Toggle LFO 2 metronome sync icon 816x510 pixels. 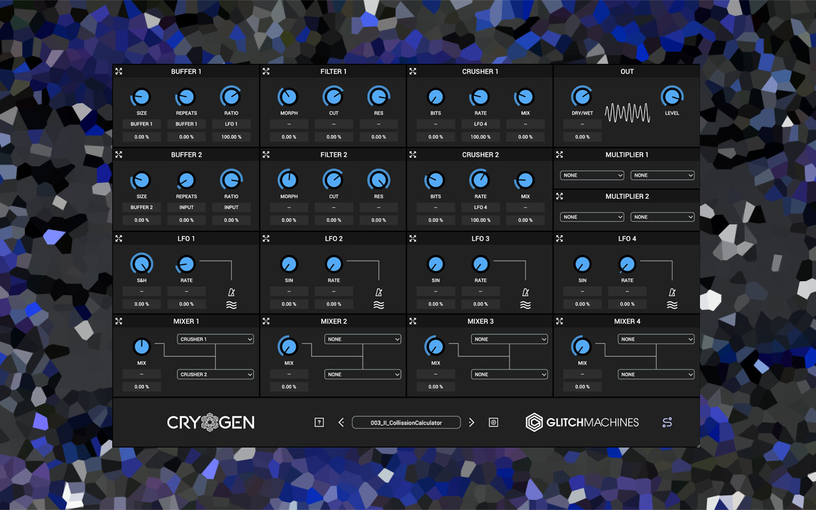379,293
